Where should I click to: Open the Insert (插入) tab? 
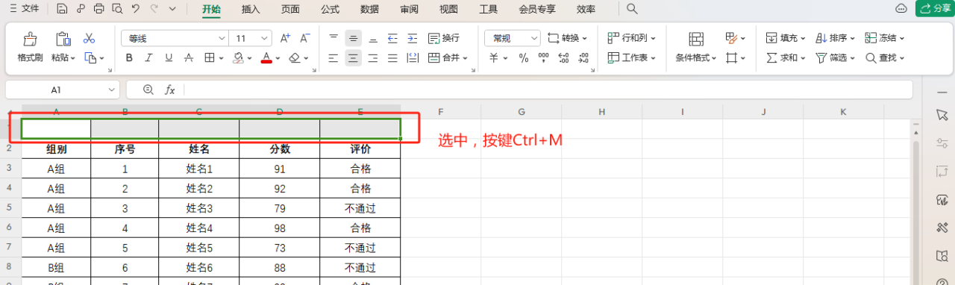(x=251, y=9)
